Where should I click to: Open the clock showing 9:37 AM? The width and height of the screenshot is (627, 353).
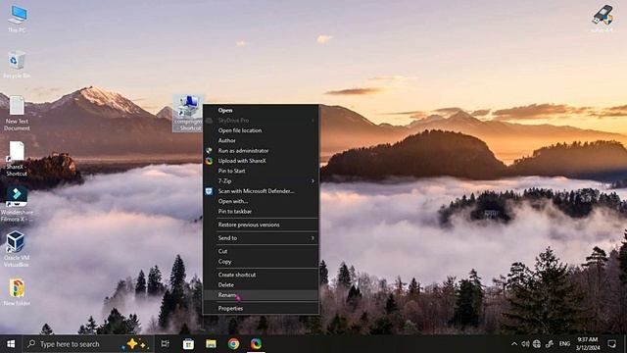[588, 344]
